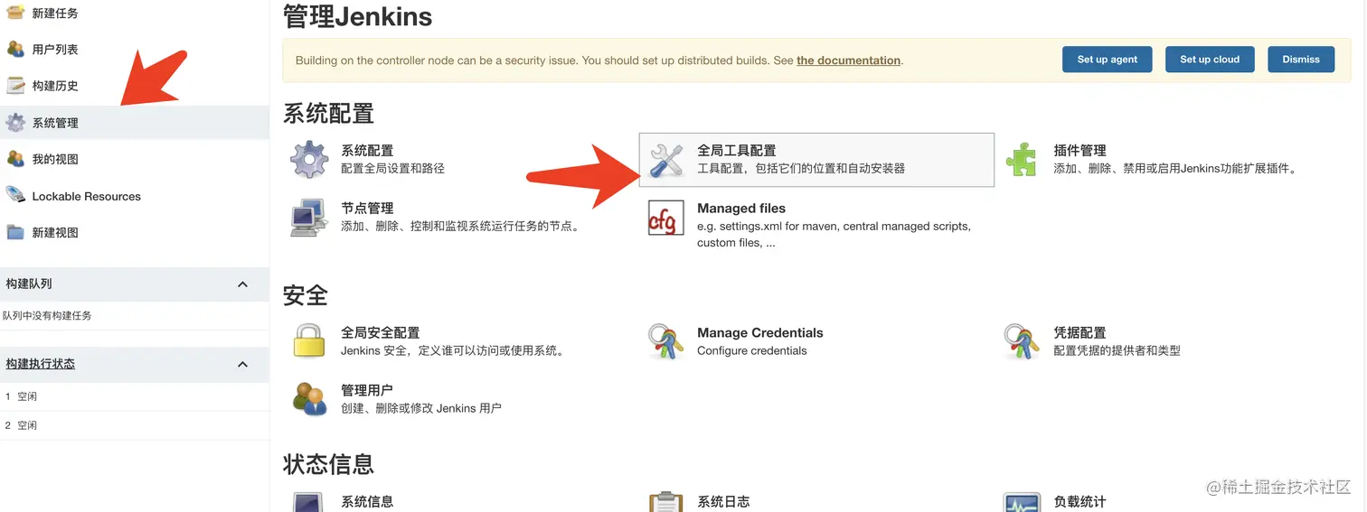
Task: Click the 全局安全配置 padlock icon
Action: click(309, 341)
